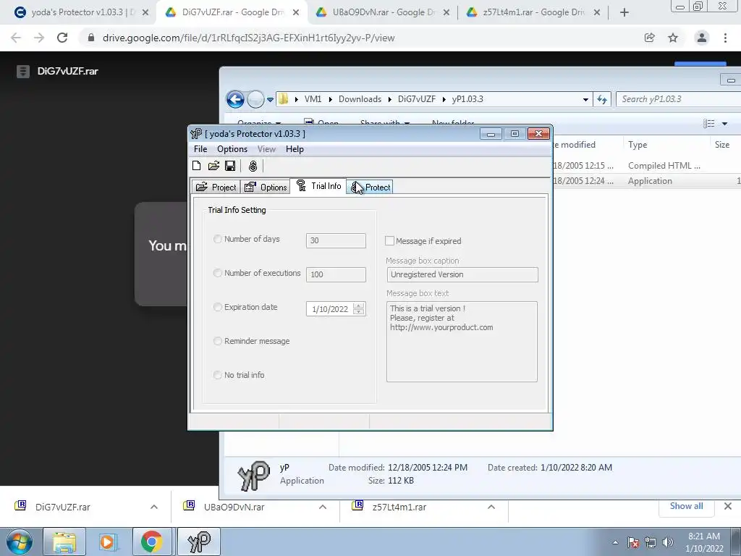This screenshot has width=741, height=556.
Task: Select the Number of days radio button
Action: 217,239
